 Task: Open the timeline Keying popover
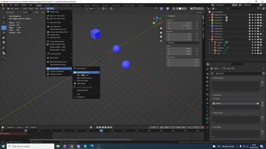pos(20,127)
